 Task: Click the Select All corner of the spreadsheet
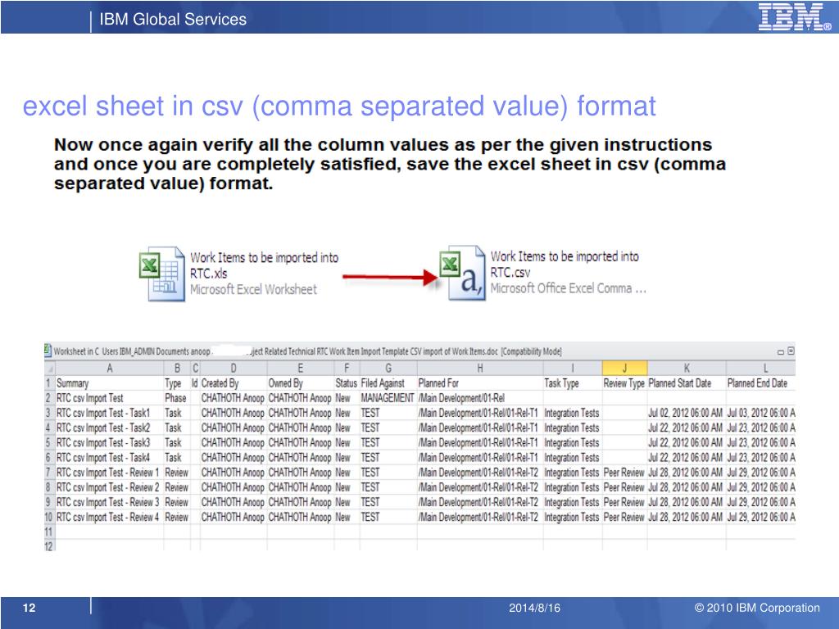click(x=48, y=368)
